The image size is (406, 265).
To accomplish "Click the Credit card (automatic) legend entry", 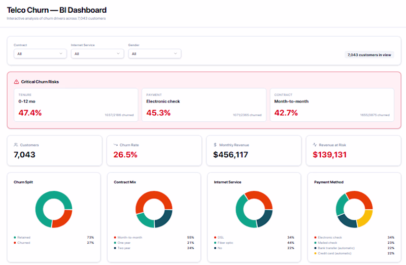I will [354, 253].
